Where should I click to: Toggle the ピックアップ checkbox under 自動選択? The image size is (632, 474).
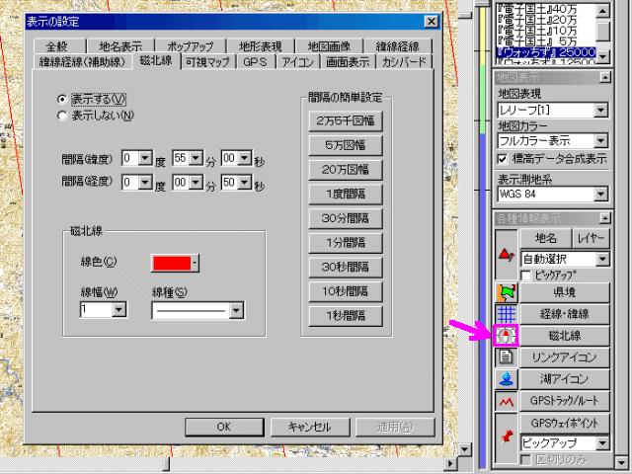tap(525, 276)
